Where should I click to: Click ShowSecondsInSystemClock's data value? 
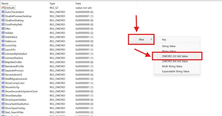84,91
